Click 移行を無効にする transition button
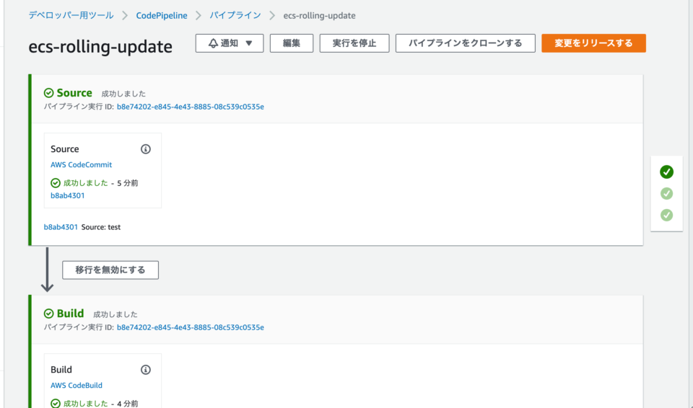The width and height of the screenshot is (693, 408). coord(110,270)
